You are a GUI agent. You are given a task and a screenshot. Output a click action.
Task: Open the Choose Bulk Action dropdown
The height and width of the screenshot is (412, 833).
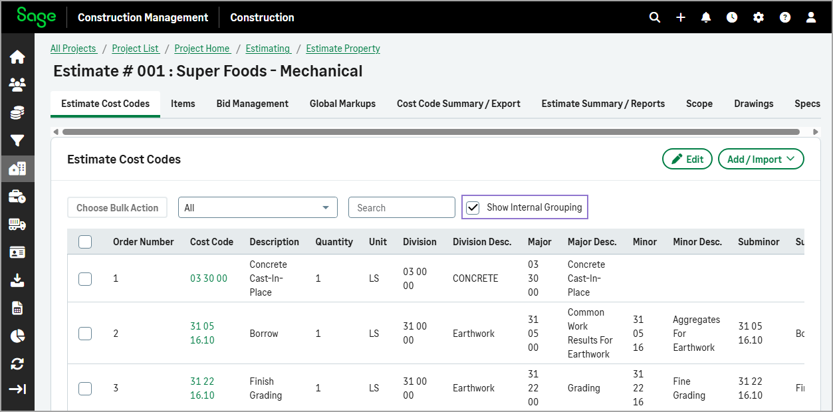click(117, 207)
